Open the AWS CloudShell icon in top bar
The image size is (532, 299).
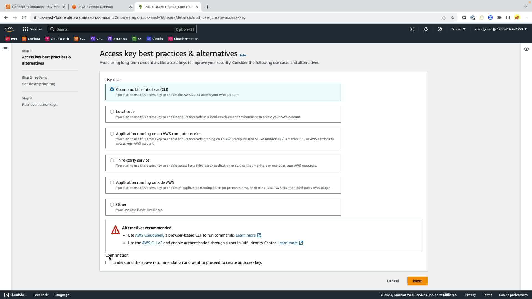coord(412,29)
